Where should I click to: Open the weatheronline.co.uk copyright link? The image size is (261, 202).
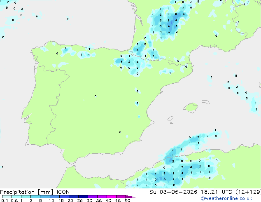(x=226, y=198)
